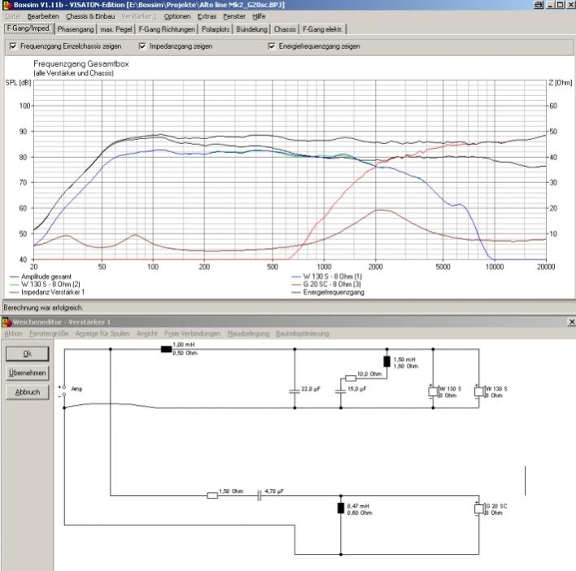Select the 1,50 Ohm resistor symbol

point(212,494)
